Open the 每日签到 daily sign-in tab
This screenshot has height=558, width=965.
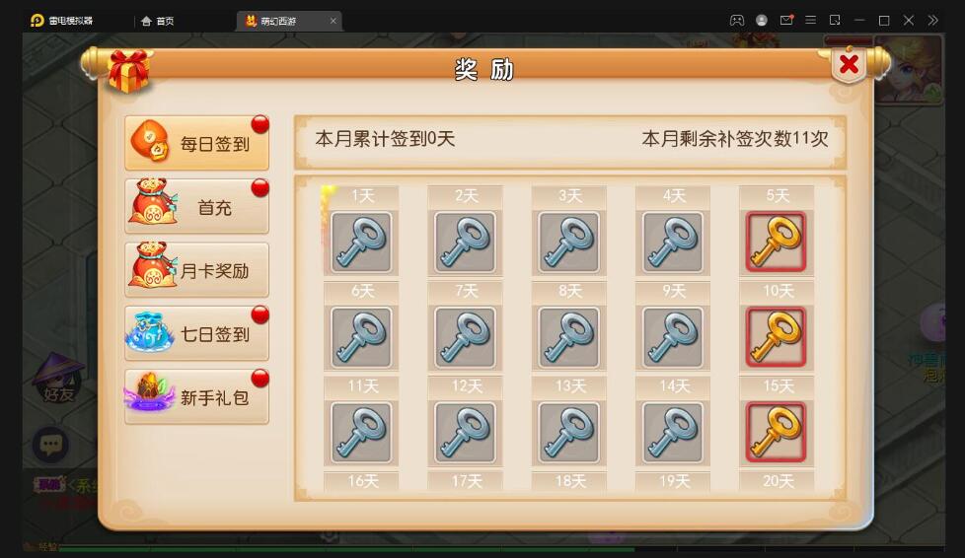197,143
